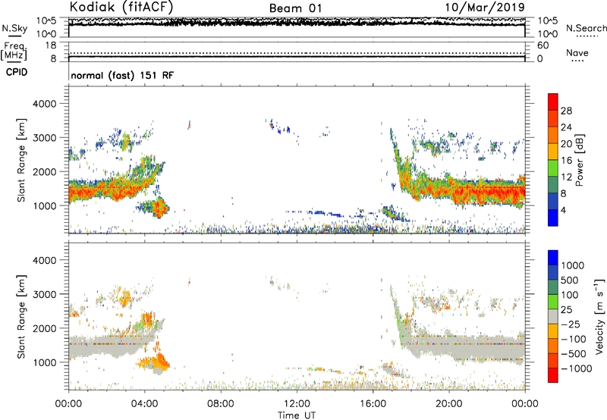607x420 pixels.
Task: Select the 'Beam 01' label
Action: coord(295,8)
